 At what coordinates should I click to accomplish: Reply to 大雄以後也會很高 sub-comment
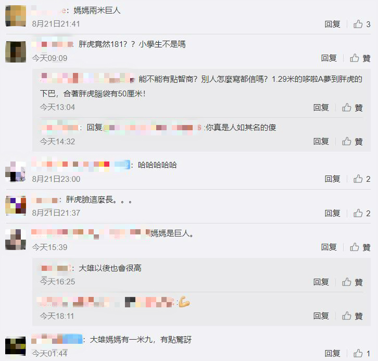pos(321,282)
